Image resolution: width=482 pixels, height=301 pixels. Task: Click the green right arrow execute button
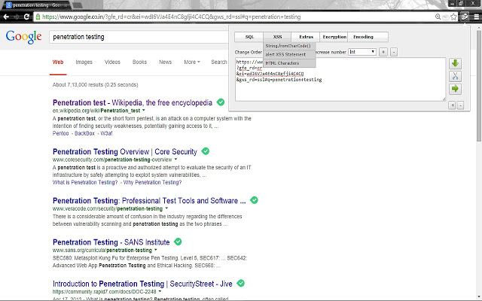[x=455, y=89]
